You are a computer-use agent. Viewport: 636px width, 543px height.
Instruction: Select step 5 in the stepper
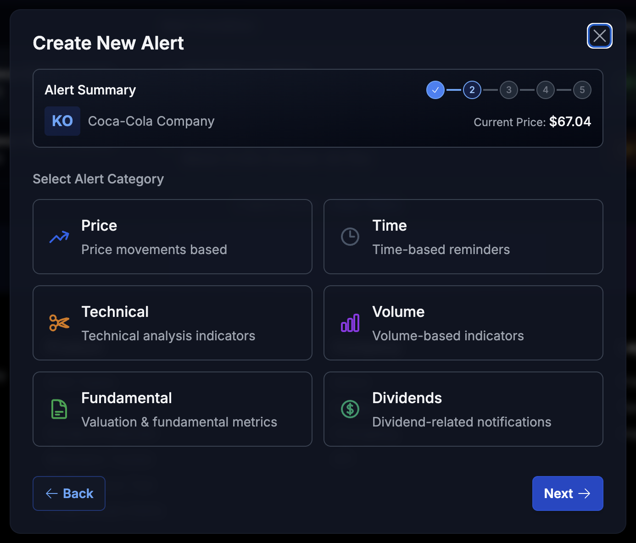tap(582, 90)
